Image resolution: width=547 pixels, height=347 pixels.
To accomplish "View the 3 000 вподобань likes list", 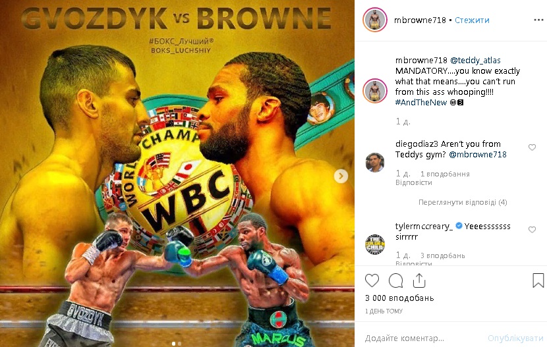I will 399,298.
